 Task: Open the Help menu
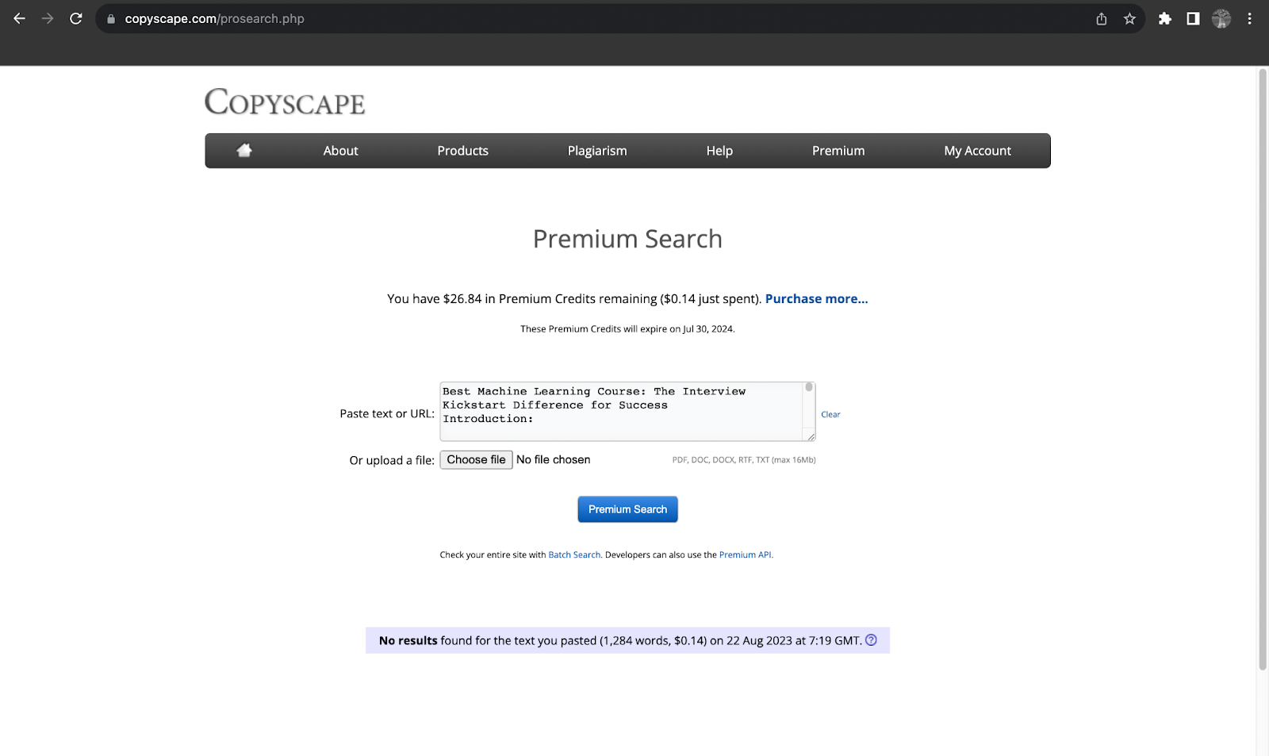pyautogui.click(x=719, y=151)
